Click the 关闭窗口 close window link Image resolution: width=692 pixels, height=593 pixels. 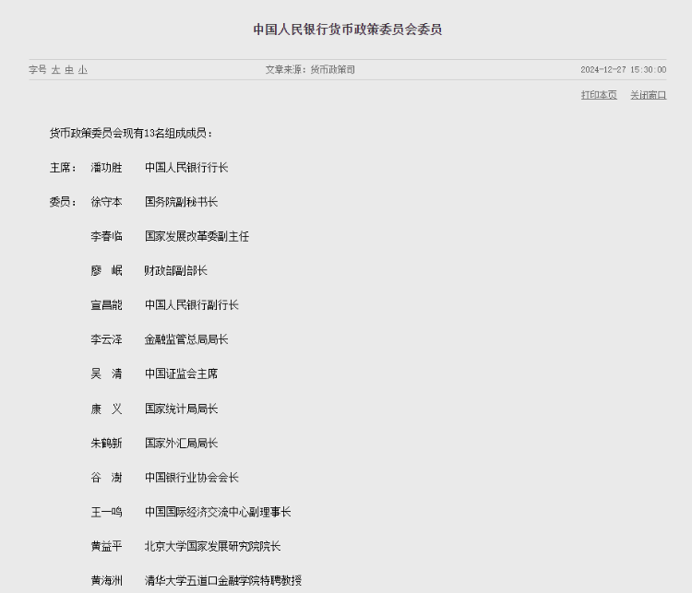(649, 95)
